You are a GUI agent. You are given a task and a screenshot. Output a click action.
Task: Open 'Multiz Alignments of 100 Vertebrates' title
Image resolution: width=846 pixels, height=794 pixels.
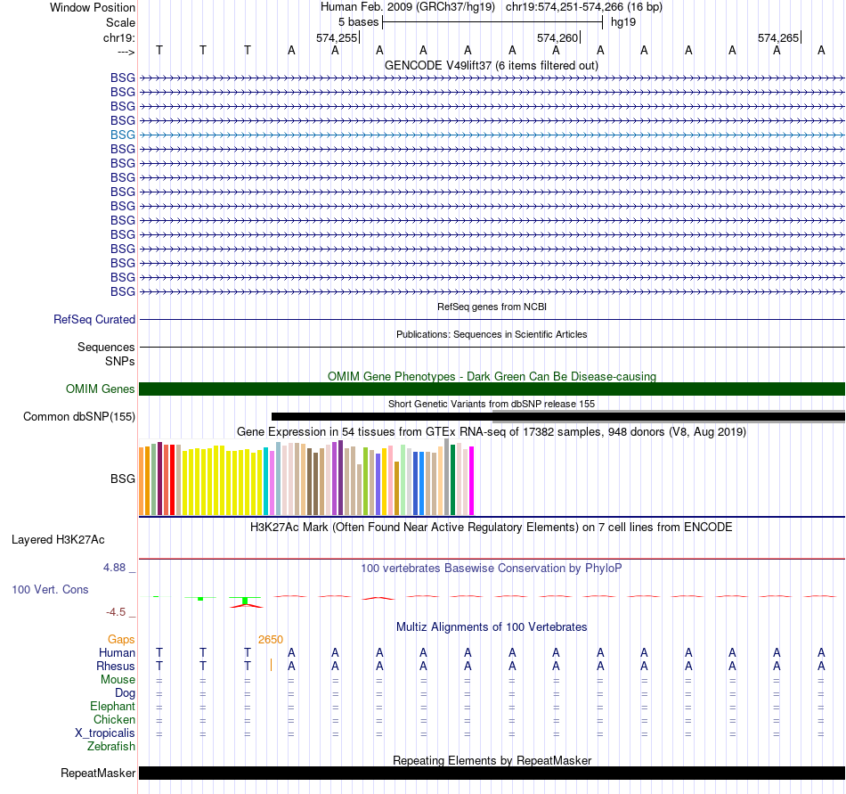point(492,626)
